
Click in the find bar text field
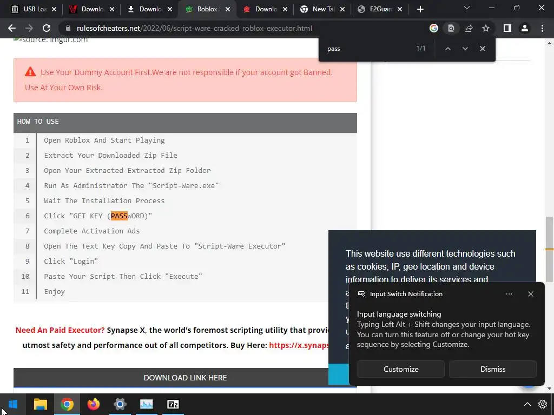pos(367,49)
